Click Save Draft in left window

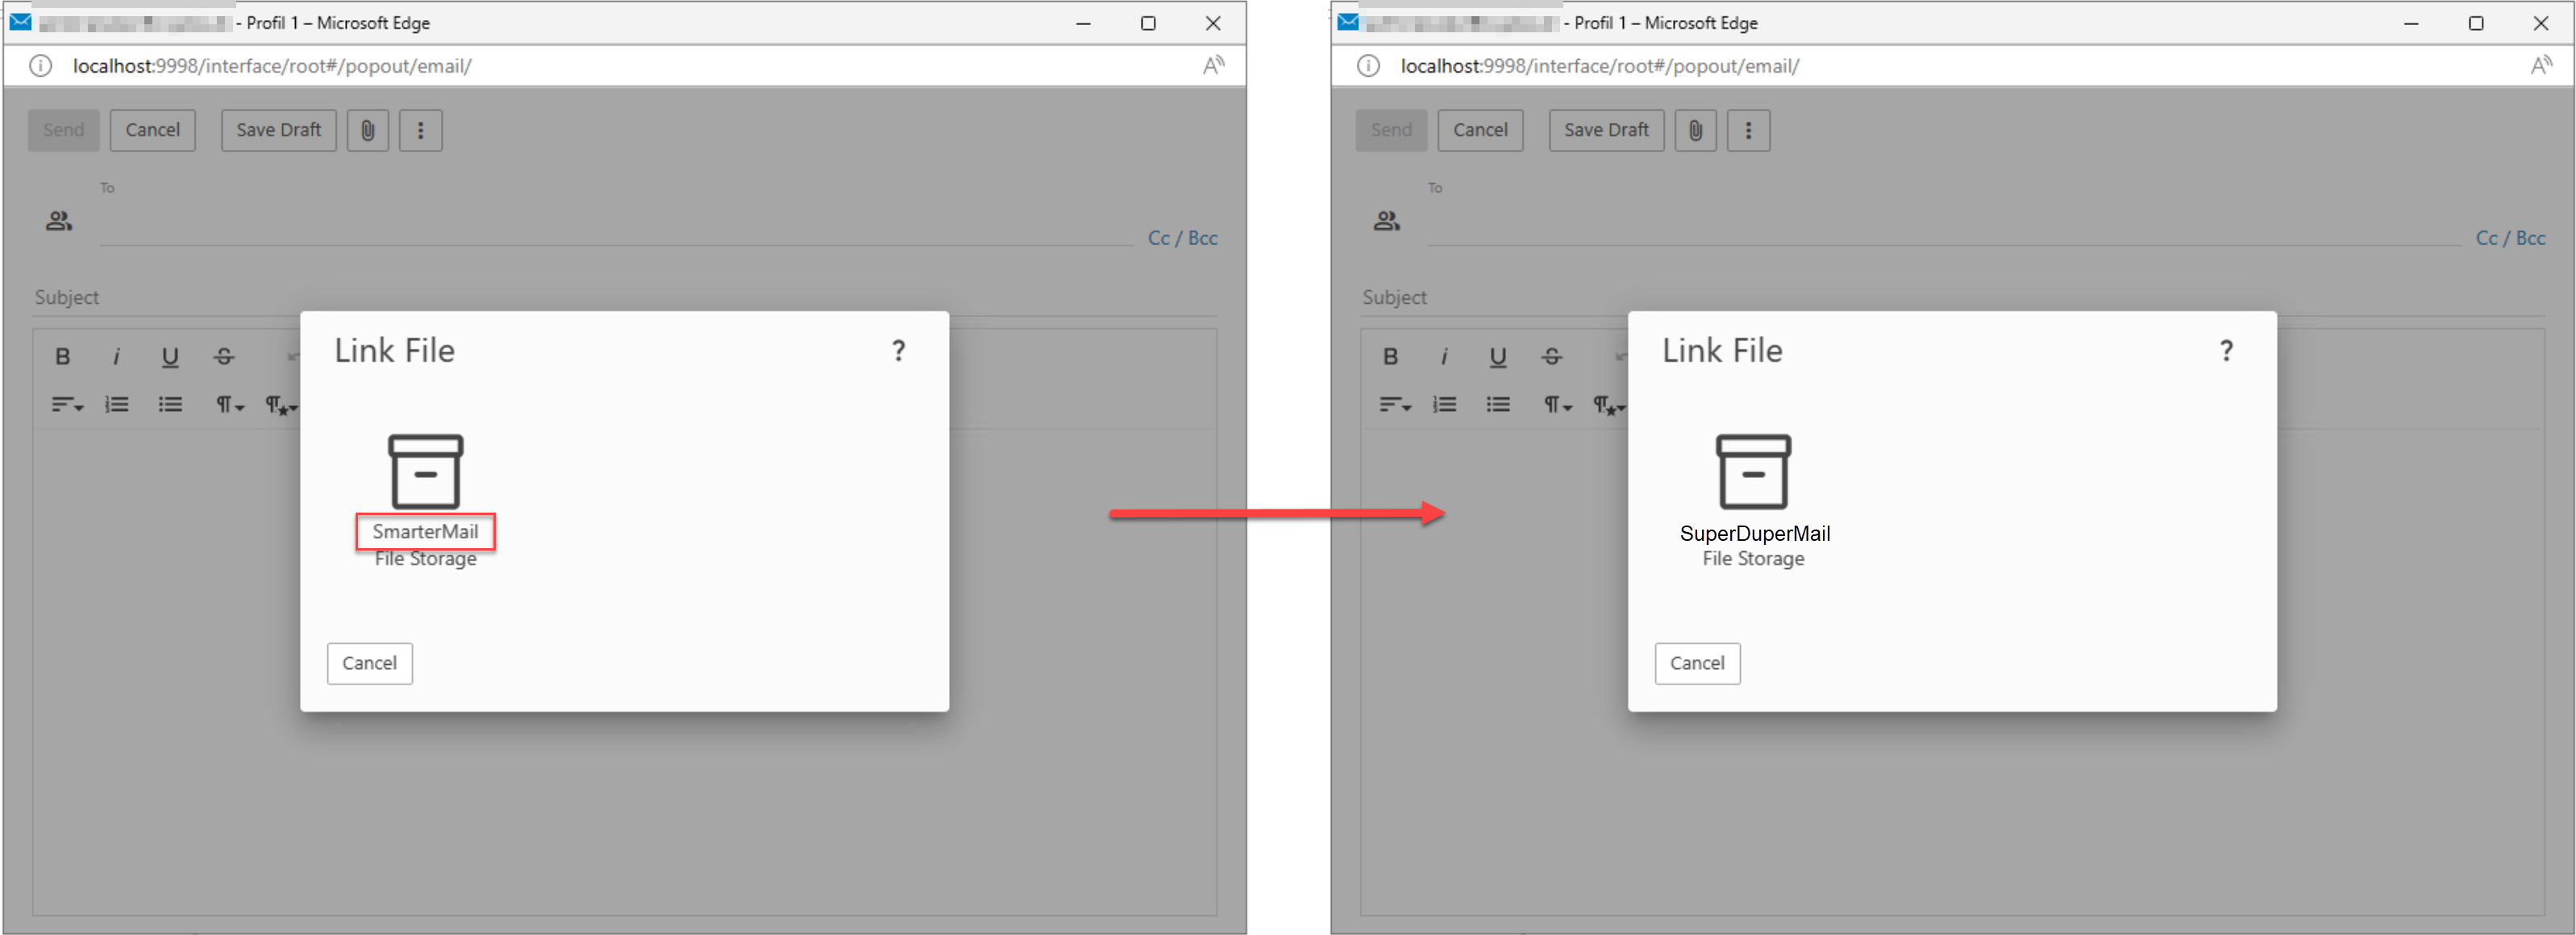[279, 130]
